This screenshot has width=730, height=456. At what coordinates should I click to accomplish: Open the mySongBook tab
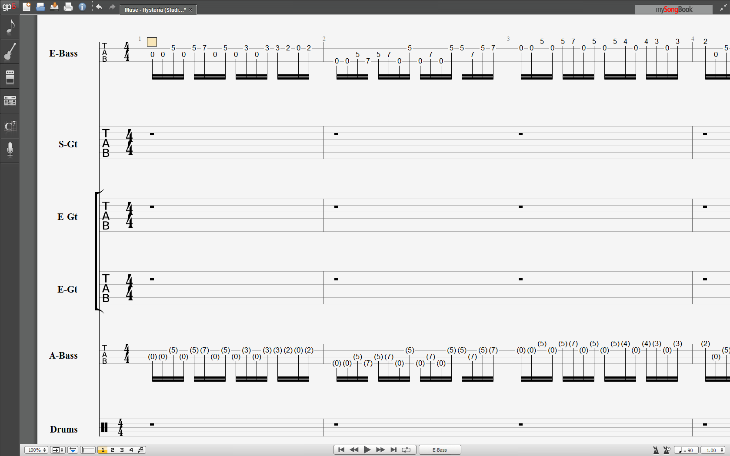pos(673,10)
